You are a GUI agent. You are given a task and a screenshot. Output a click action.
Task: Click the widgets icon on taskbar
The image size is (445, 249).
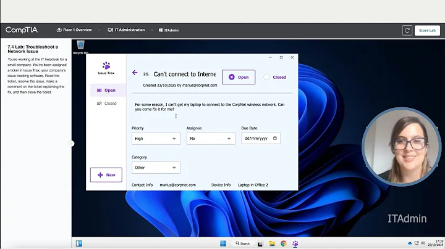pos(79,243)
